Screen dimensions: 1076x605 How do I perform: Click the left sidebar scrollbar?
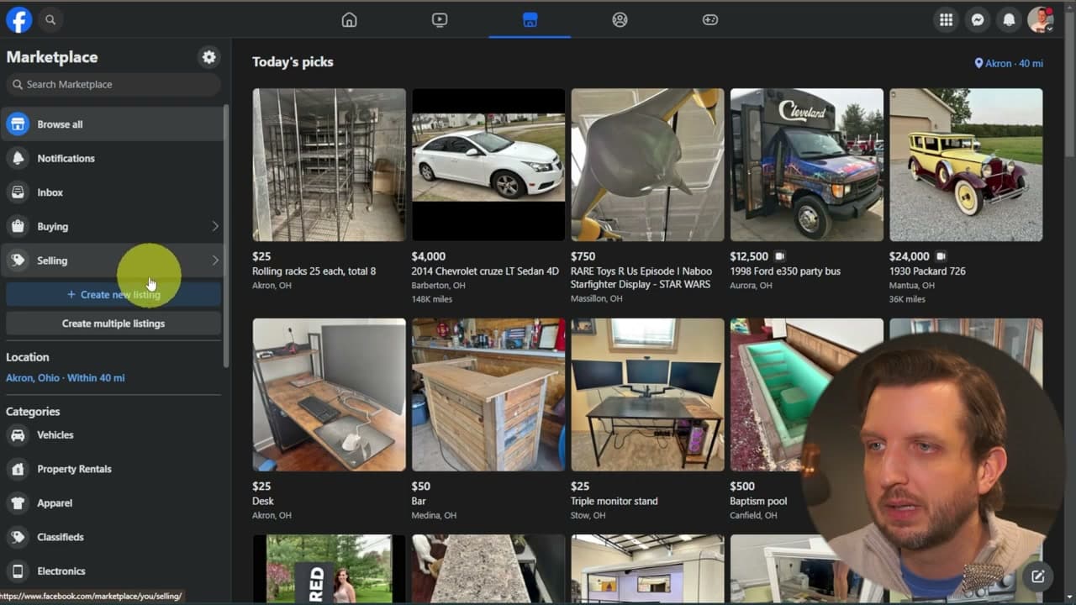pos(225,236)
